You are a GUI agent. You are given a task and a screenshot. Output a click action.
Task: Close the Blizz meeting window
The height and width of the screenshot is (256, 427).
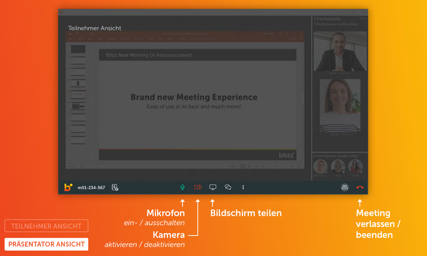363,12
